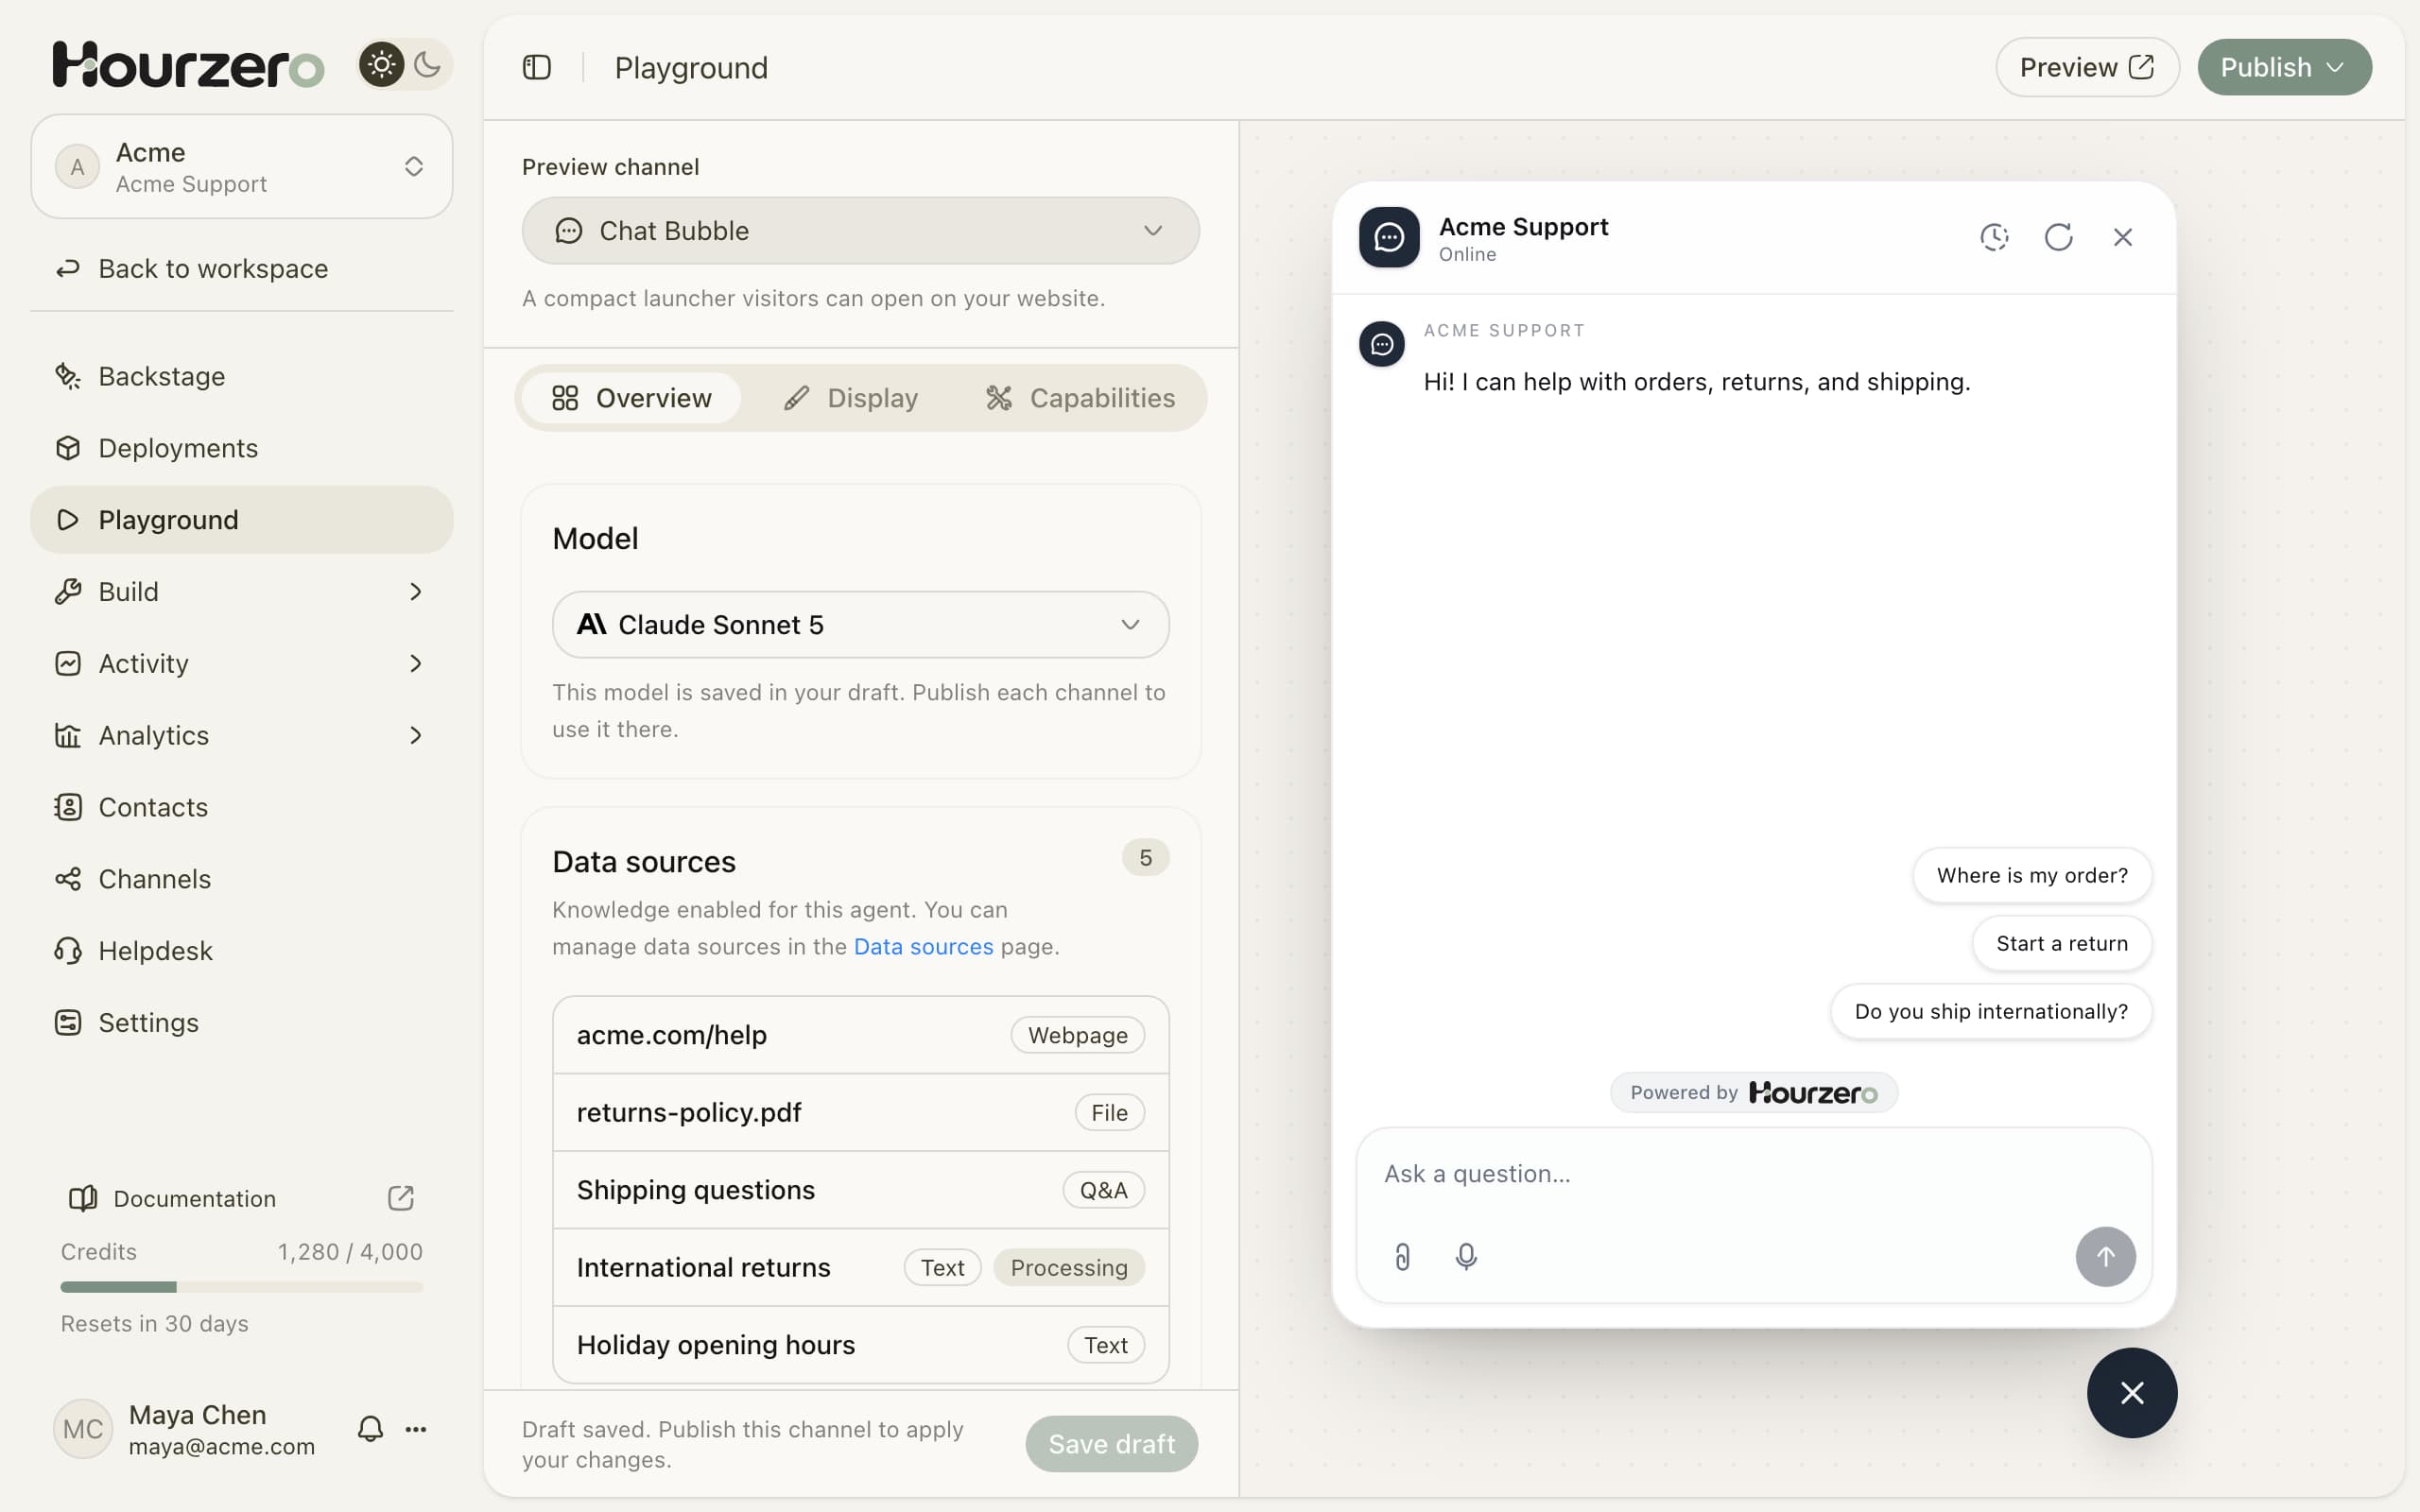This screenshot has width=2420, height=1512.
Task: Click the round chat launcher button
Action: pyautogui.click(x=2131, y=1392)
